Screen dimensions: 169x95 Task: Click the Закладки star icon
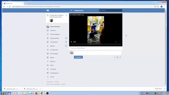(48, 69)
